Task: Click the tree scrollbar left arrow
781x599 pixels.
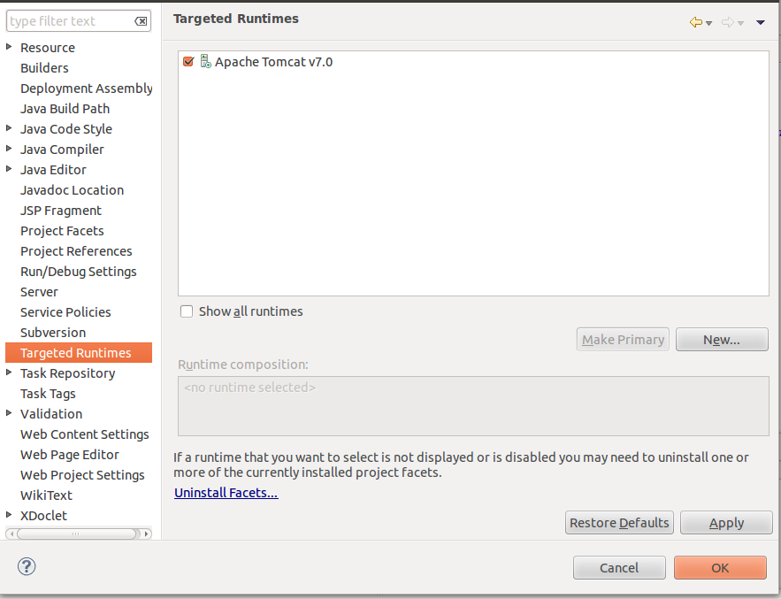Action: click(11, 534)
